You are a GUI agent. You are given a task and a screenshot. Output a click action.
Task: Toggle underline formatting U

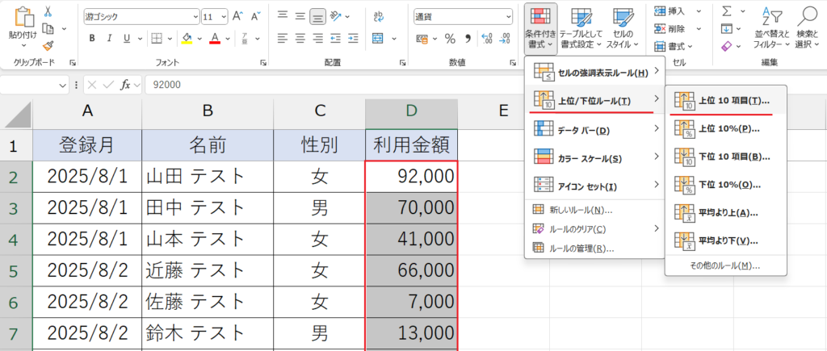click(x=126, y=38)
